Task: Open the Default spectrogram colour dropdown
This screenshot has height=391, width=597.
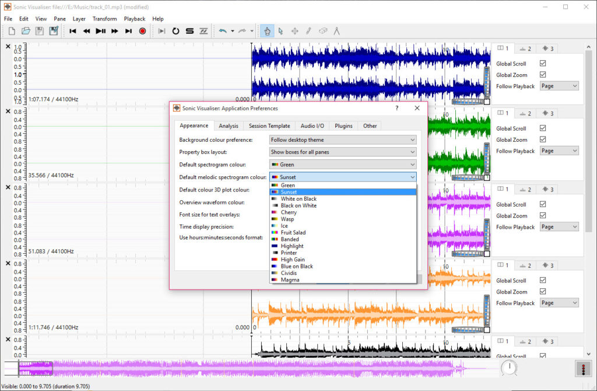Action: pyautogui.click(x=343, y=165)
